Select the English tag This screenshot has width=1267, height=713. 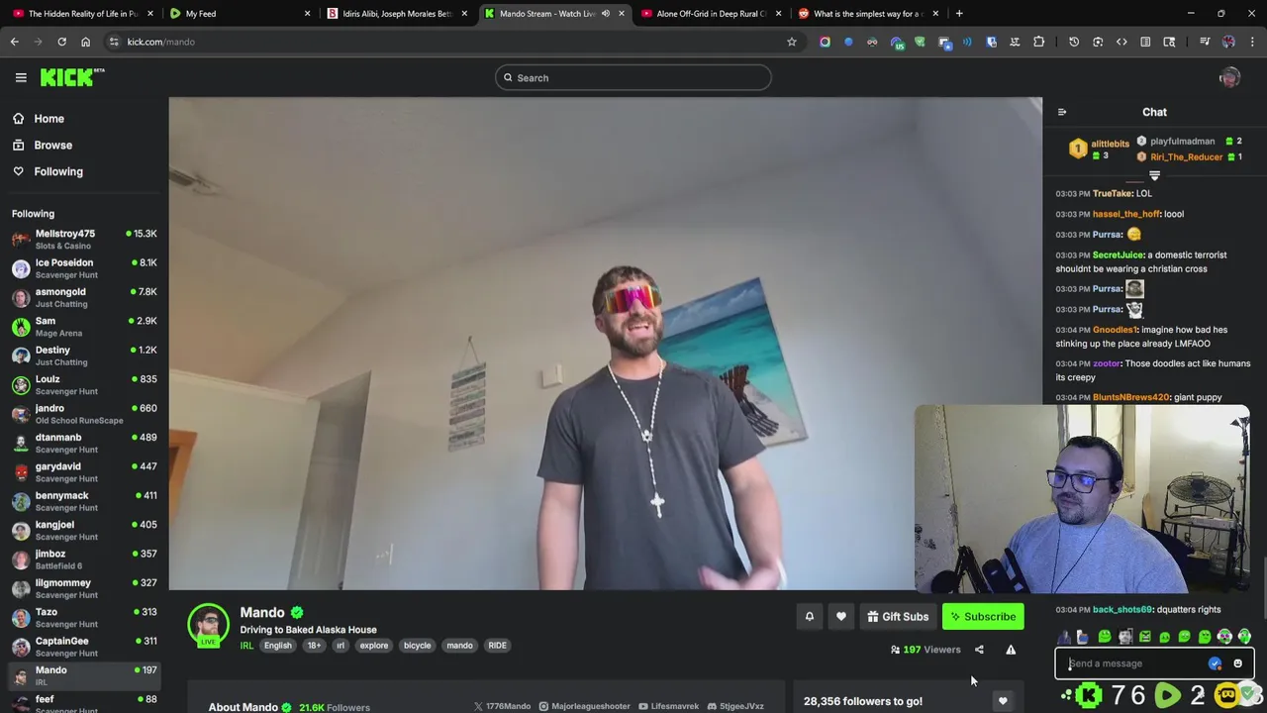tap(277, 646)
